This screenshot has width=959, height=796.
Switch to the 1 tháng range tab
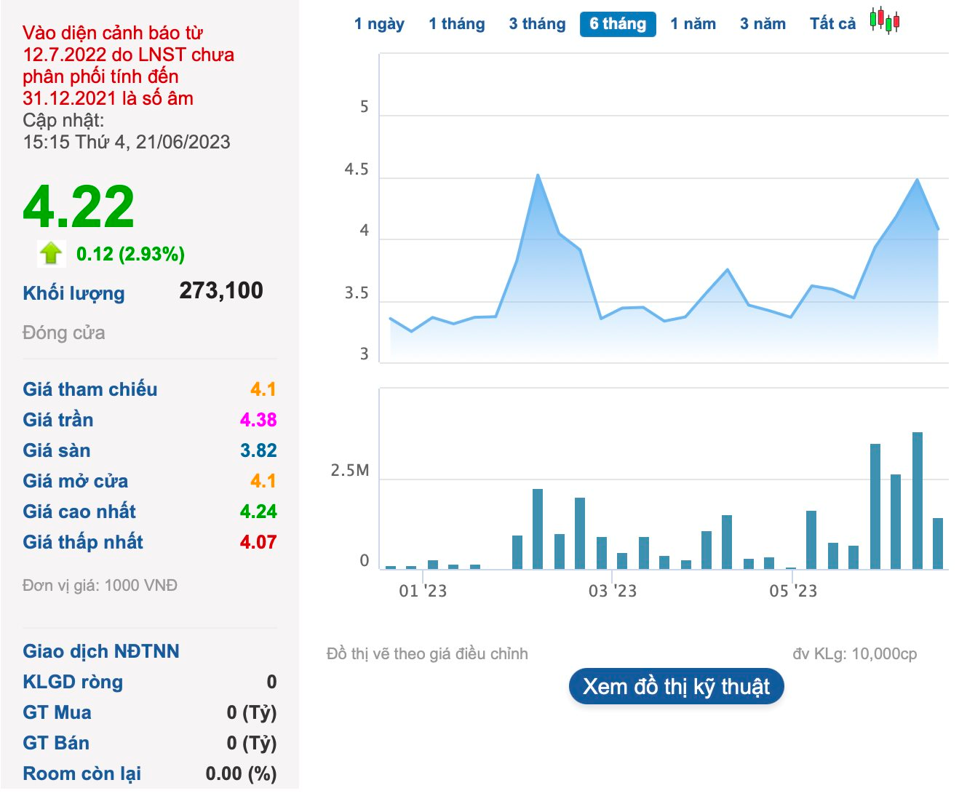point(457,24)
